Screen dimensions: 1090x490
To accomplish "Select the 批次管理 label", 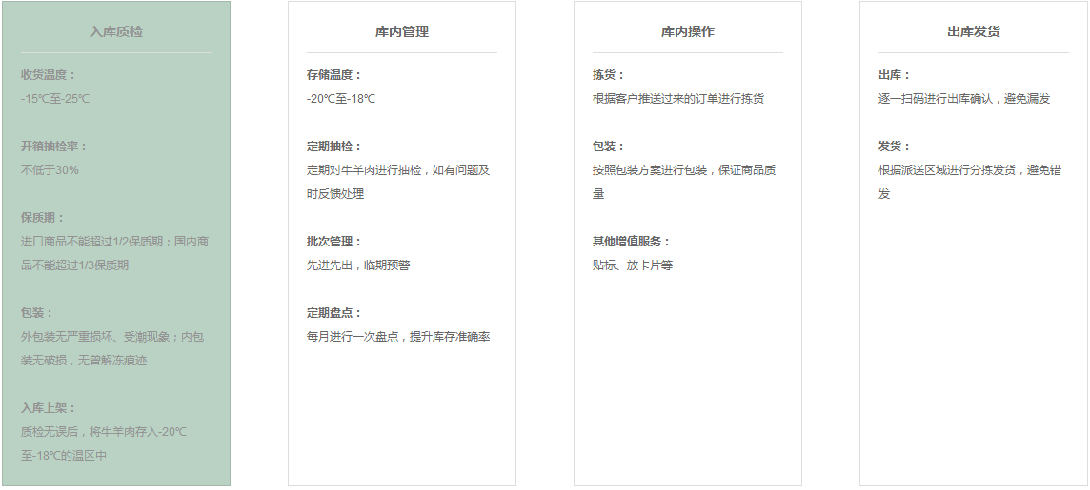I will tap(333, 242).
